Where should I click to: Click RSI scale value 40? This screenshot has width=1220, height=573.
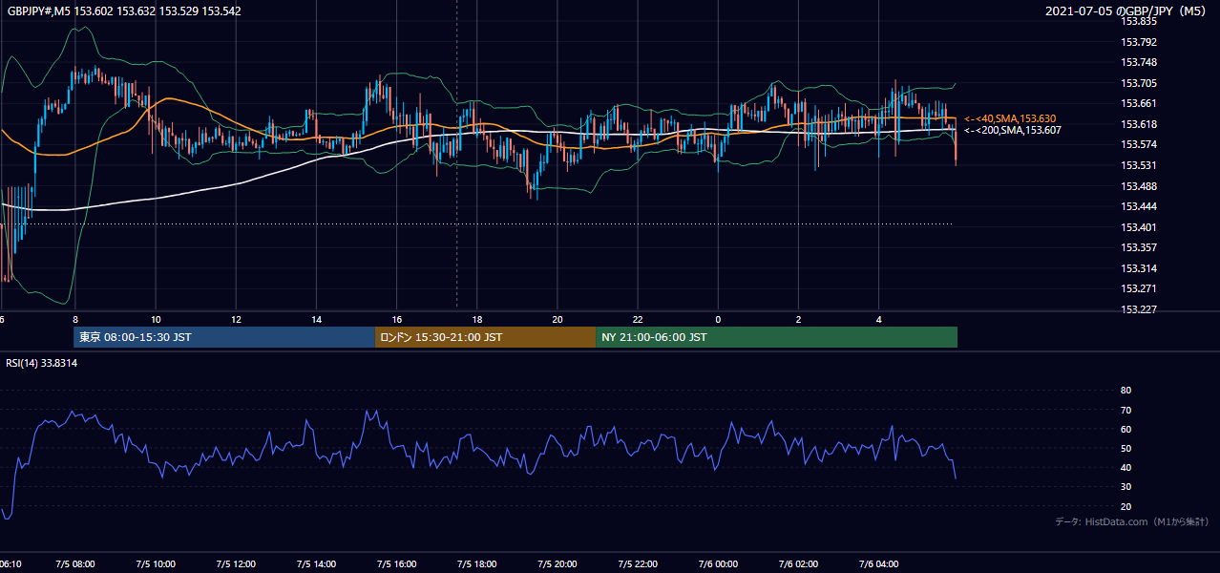(x=1125, y=467)
